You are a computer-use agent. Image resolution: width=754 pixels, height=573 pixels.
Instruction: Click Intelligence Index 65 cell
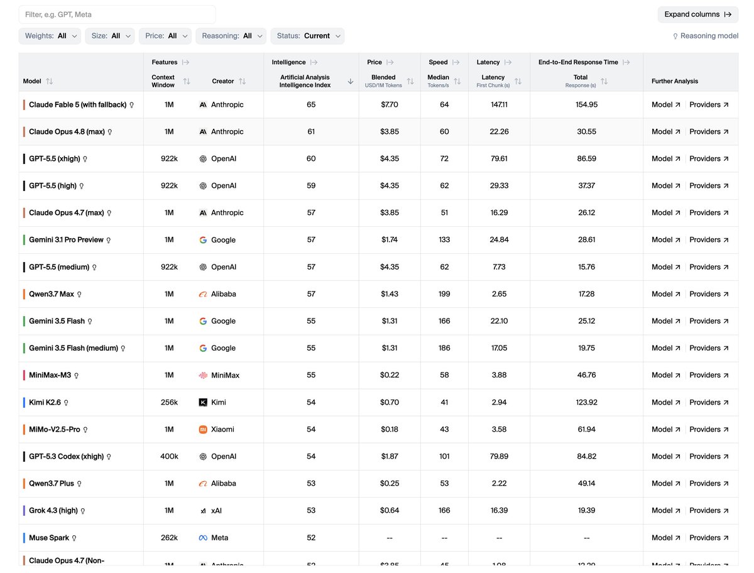click(x=311, y=105)
